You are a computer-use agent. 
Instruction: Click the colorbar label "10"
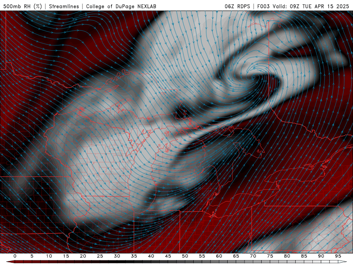click(49, 256)
